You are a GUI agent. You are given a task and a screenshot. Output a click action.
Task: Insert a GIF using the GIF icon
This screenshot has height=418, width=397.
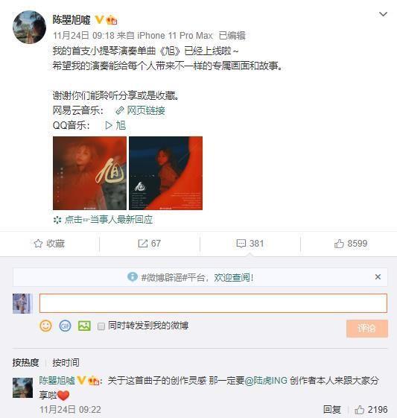click(65, 326)
